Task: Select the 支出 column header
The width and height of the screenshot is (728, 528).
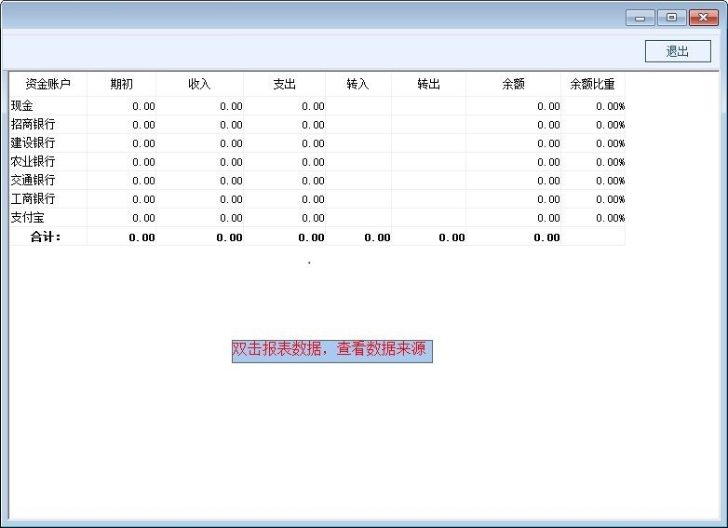Action: [x=285, y=84]
